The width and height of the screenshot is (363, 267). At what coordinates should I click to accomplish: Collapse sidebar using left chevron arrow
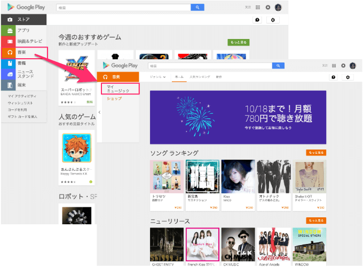pos(99,112)
